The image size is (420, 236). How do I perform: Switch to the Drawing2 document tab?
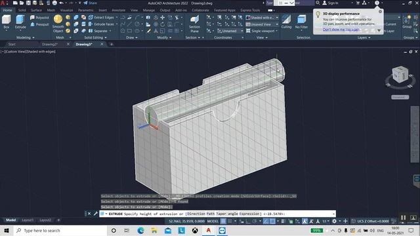point(50,44)
